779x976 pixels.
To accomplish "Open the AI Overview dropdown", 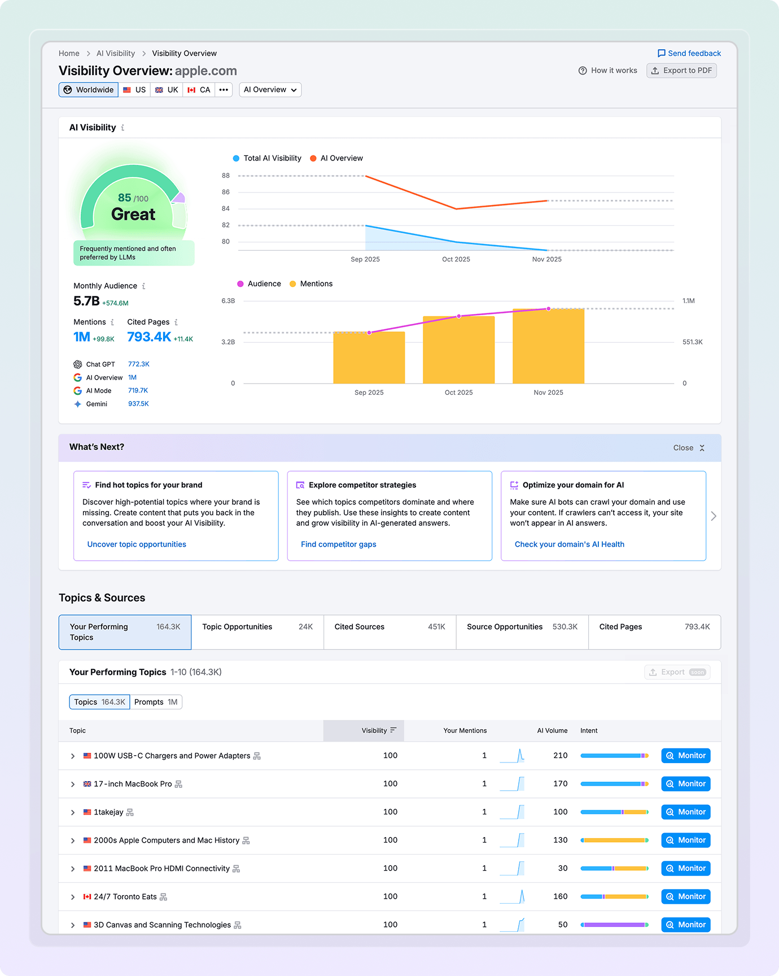I will click(x=270, y=90).
